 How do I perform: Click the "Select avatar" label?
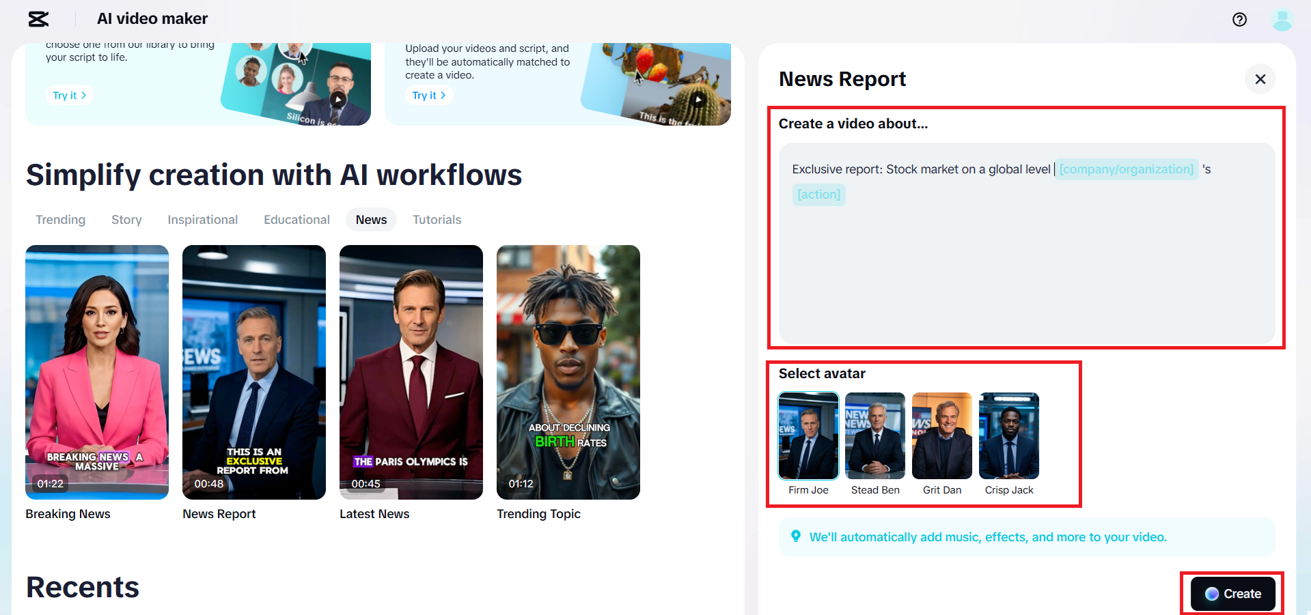click(822, 373)
